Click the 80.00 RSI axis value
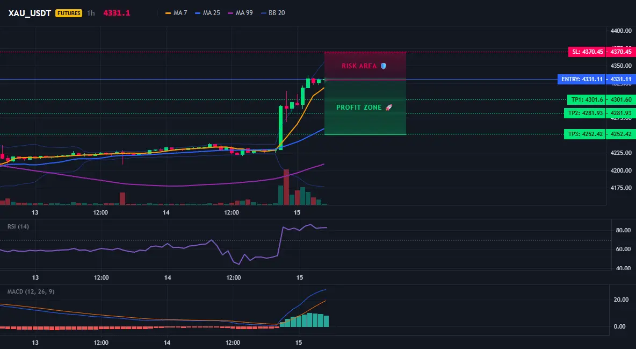The width and height of the screenshot is (636, 349). coord(624,230)
